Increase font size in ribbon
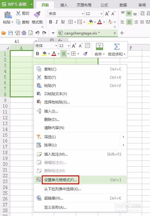Screen dimensions: 150x216 [107, 13]
